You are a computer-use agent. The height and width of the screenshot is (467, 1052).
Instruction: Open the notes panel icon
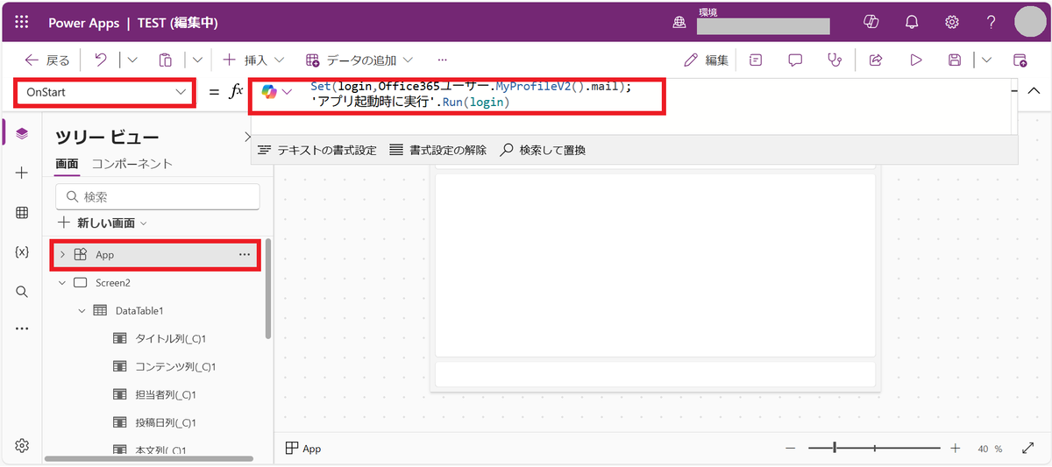click(x=756, y=60)
